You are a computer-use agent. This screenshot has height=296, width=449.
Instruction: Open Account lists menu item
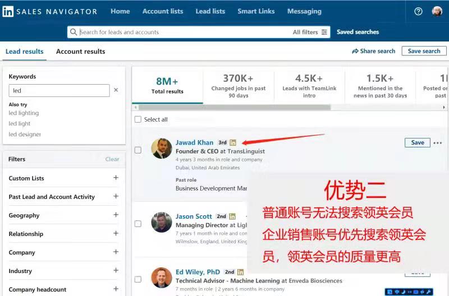coord(163,11)
